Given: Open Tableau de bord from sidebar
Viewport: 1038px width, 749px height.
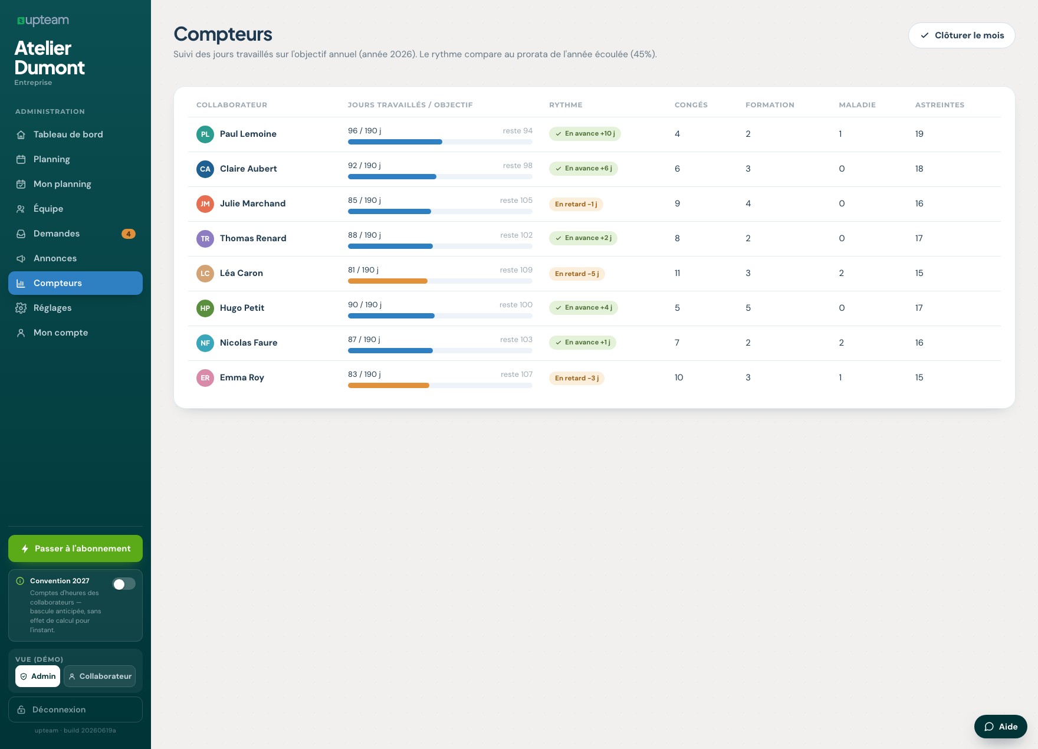Looking at the screenshot, I should (x=75, y=134).
